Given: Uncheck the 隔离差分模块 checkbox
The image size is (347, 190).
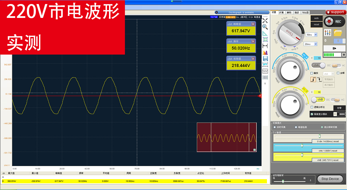Looking at the screenshot, I should (x=312, y=114).
